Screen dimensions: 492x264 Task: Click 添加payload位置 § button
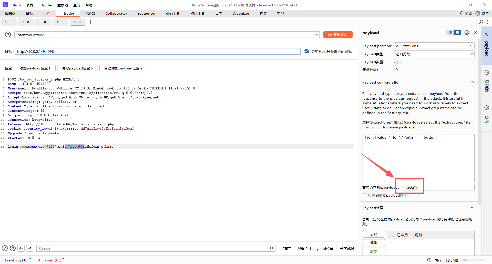click(35, 68)
